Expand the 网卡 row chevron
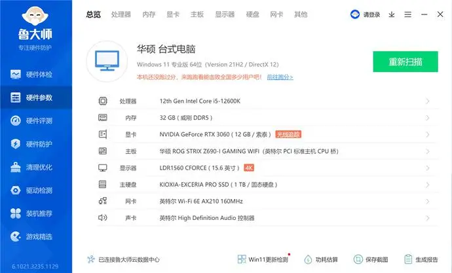This screenshot has width=452, height=273. click(428, 201)
